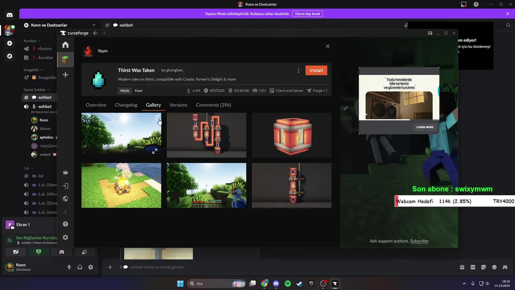Mute the Discord microphone
The image size is (515, 290).
coord(69,267)
